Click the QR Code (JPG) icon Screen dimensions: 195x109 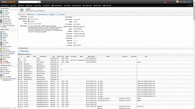1,20
